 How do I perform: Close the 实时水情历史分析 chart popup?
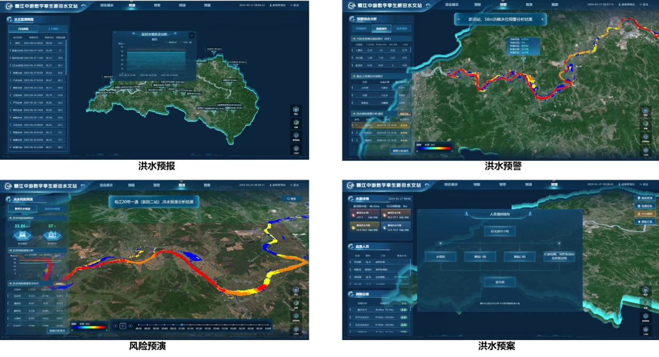pyautogui.click(x=191, y=35)
